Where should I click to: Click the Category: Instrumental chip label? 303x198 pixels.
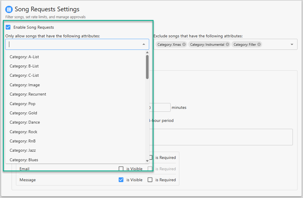[x=207, y=44]
